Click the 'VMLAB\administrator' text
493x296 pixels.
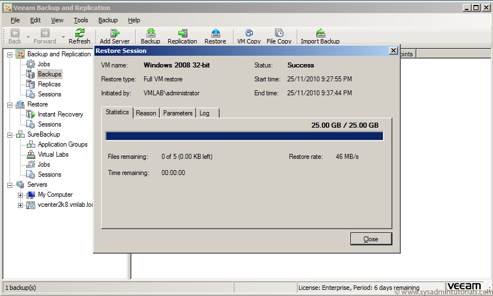pyautogui.click(x=172, y=93)
